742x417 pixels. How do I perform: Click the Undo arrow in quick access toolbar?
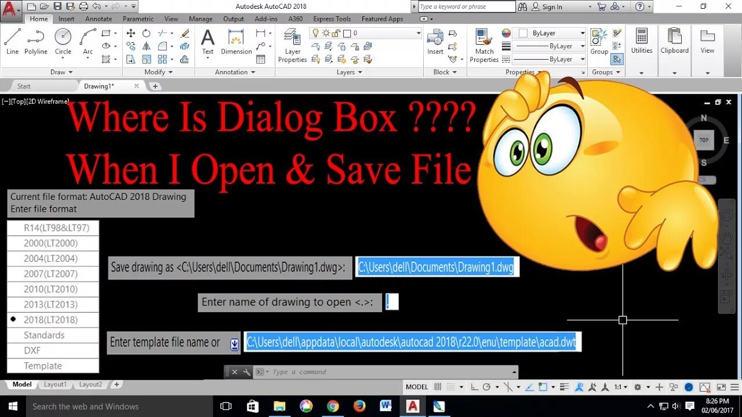click(97, 6)
